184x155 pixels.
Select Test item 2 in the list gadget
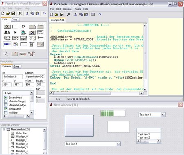point(144,137)
